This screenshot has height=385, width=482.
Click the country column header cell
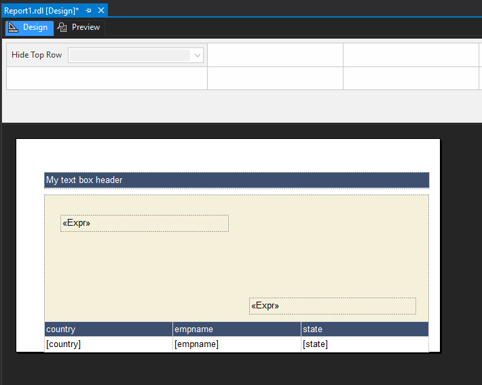pyautogui.click(x=109, y=329)
